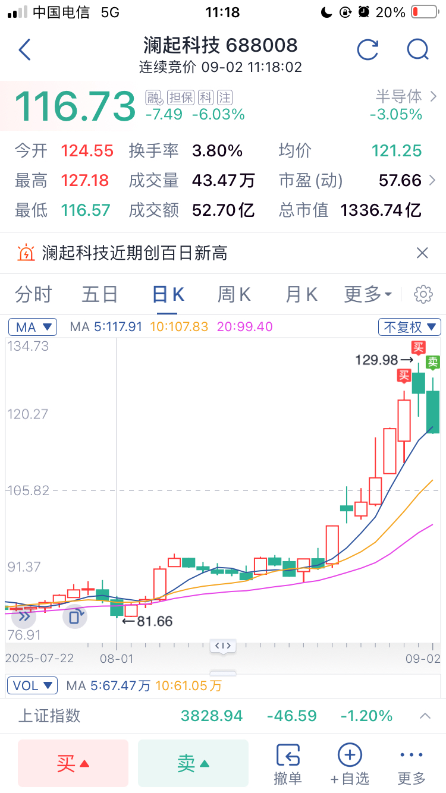Switch to 分时 tab

[x=33, y=294]
